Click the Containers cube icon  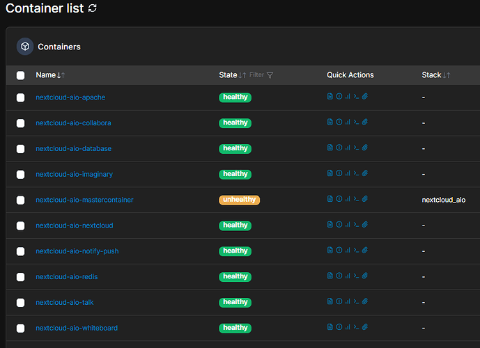25,47
